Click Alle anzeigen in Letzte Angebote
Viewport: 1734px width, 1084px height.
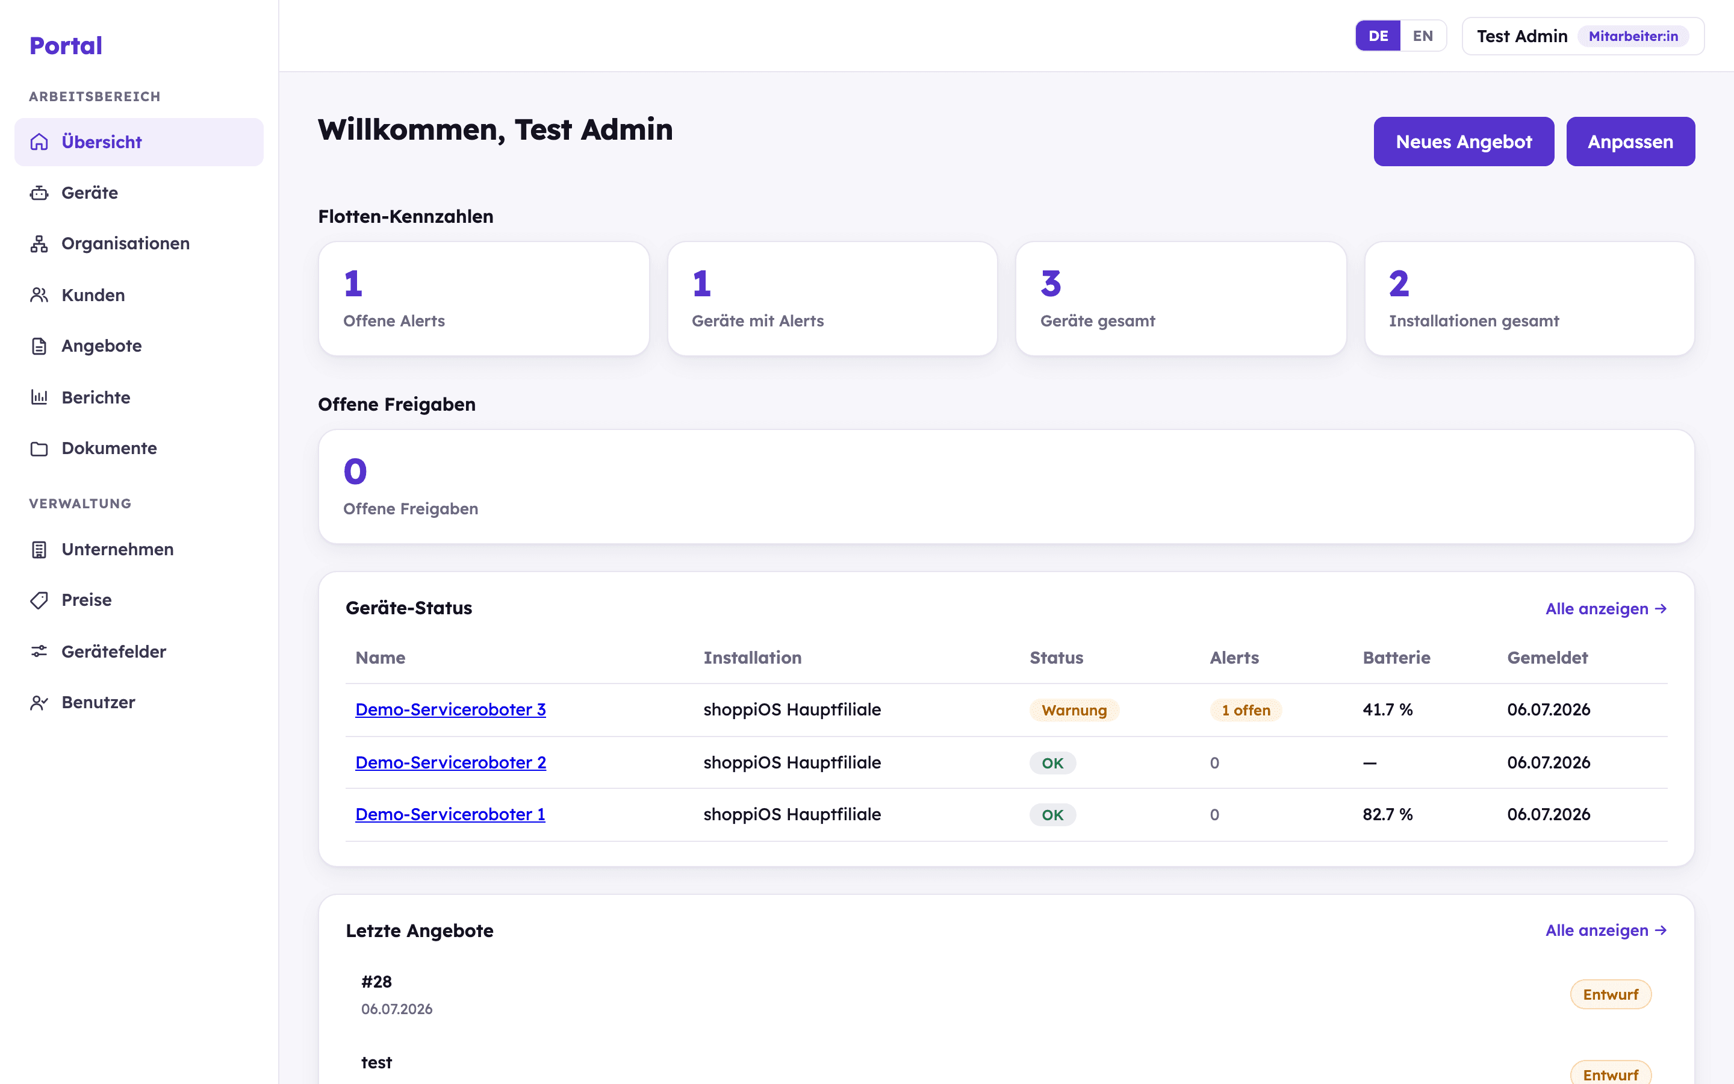tap(1606, 930)
